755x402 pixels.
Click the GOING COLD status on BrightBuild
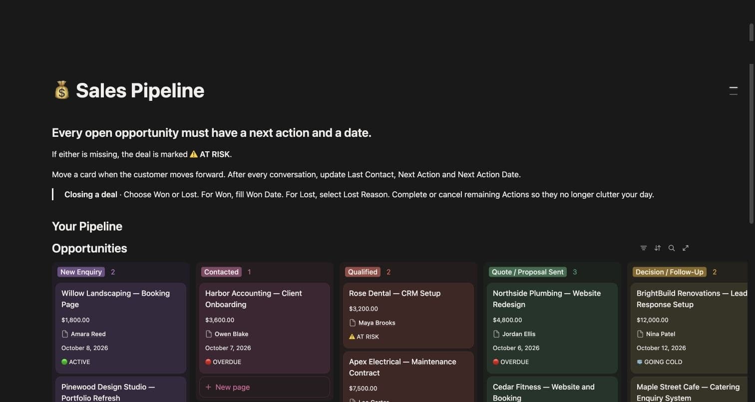pyautogui.click(x=659, y=362)
